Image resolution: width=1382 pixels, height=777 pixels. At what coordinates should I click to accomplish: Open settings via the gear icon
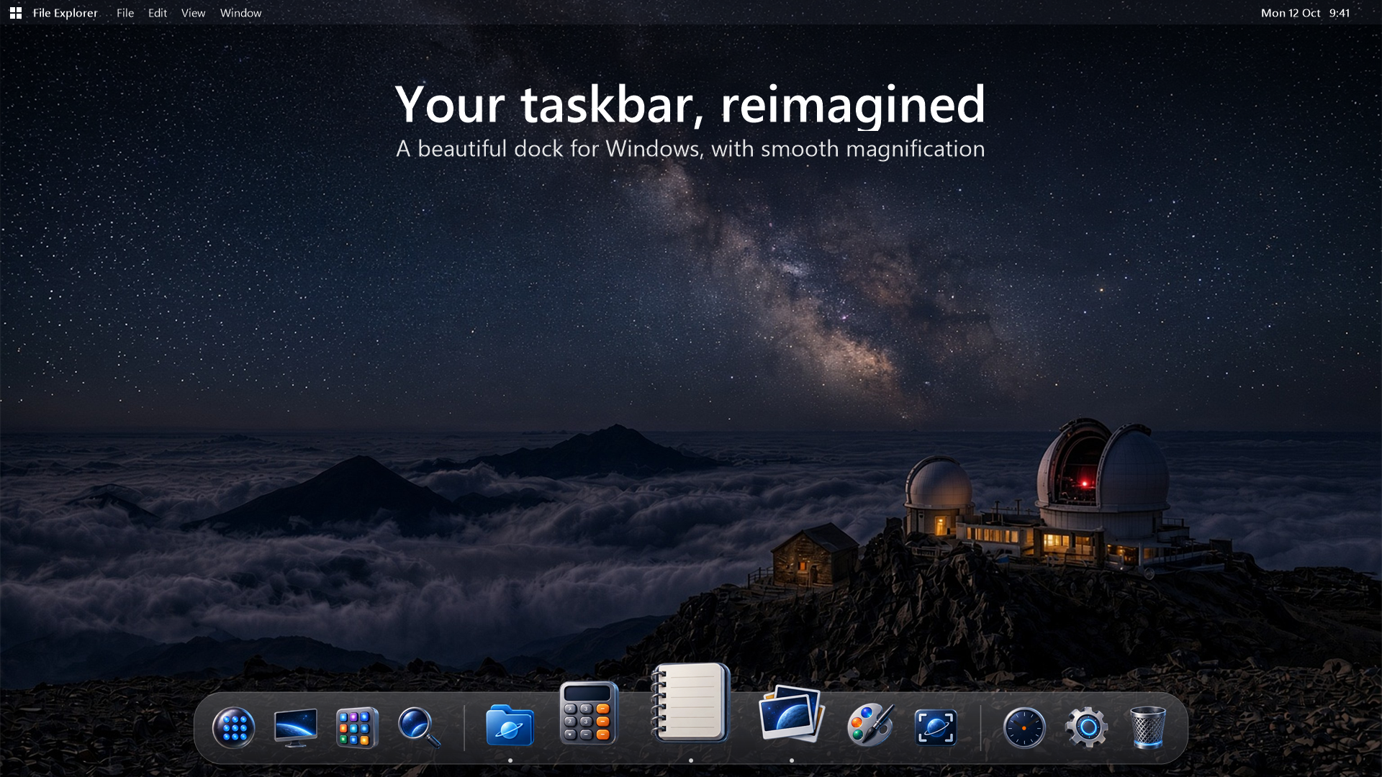[x=1086, y=727]
